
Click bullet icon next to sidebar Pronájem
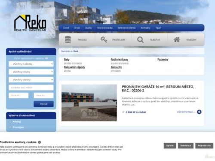(10, 127)
